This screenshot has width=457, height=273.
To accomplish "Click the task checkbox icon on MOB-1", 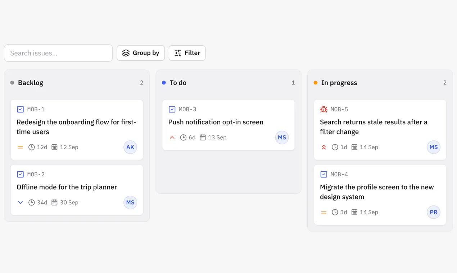I will 21,109.
